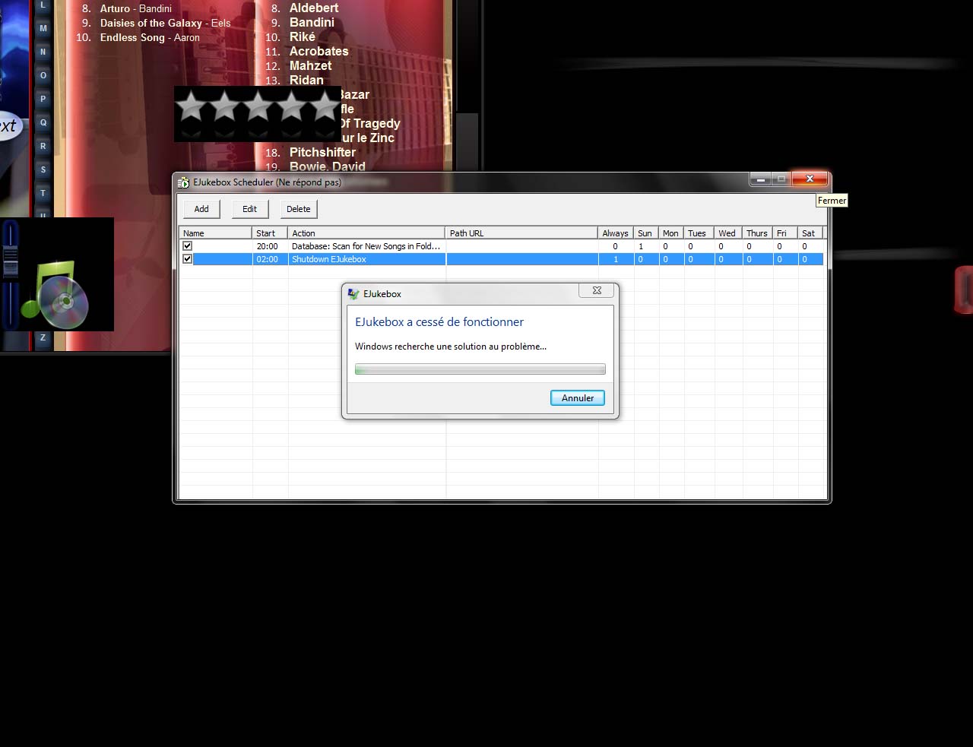Click Fermer on the Scheduler window
The width and height of the screenshot is (973, 747).
[x=810, y=179]
